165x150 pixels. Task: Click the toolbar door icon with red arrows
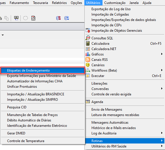pos(59,18)
